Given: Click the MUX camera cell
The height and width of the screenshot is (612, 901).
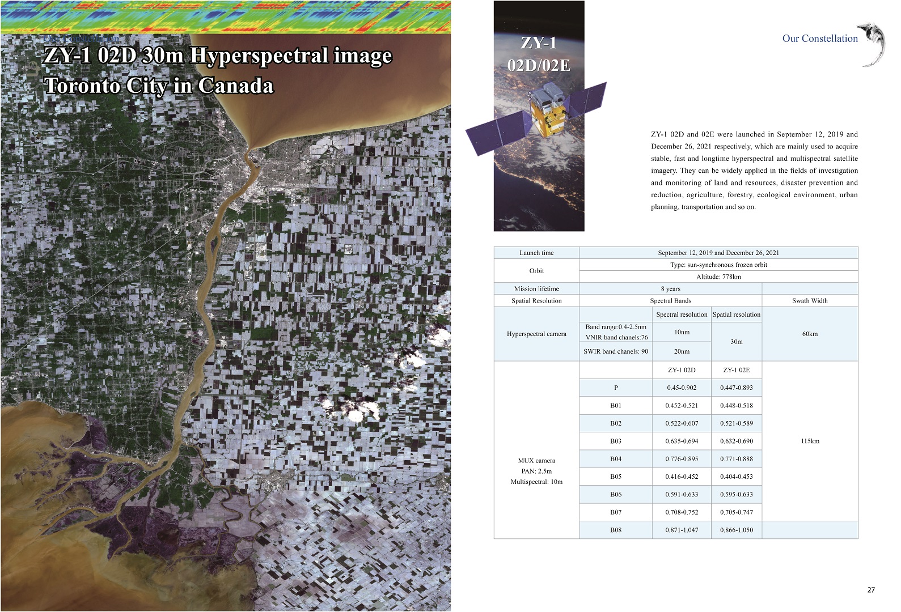Looking at the screenshot, I should (x=536, y=461).
